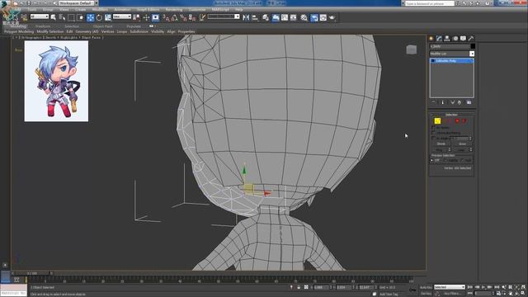Select the Off preview selection radio
The image size is (528, 297).
[x=432, y=160]
